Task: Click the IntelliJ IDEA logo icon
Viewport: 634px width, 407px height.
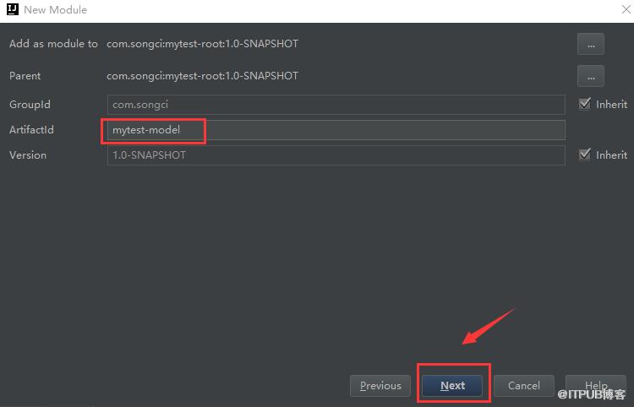Action: [13, 9]
